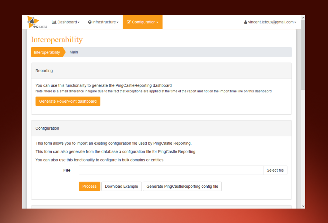Click Generate PingCastleReporting config file button
328x223 pixels.
[x=182, y=186]
